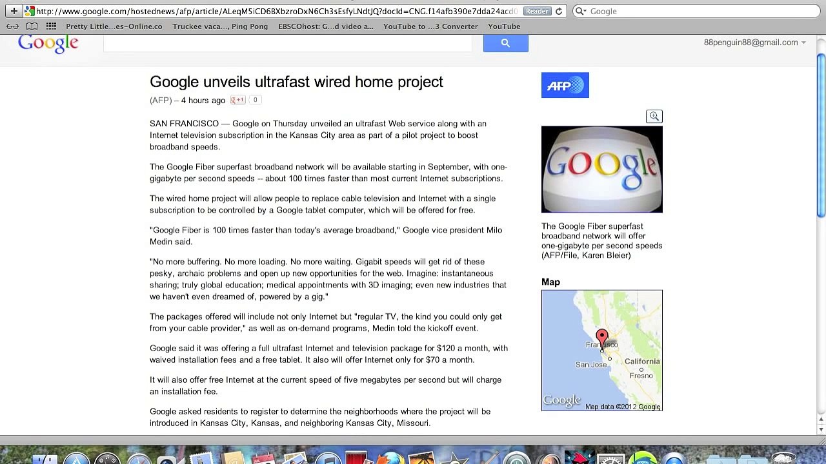Open the Google logo photo thumbnail
The image size is (826, 464).
point(602,169)
